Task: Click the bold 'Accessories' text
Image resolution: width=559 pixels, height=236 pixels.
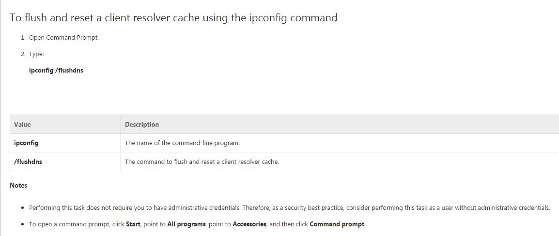Action: (249, 224)
